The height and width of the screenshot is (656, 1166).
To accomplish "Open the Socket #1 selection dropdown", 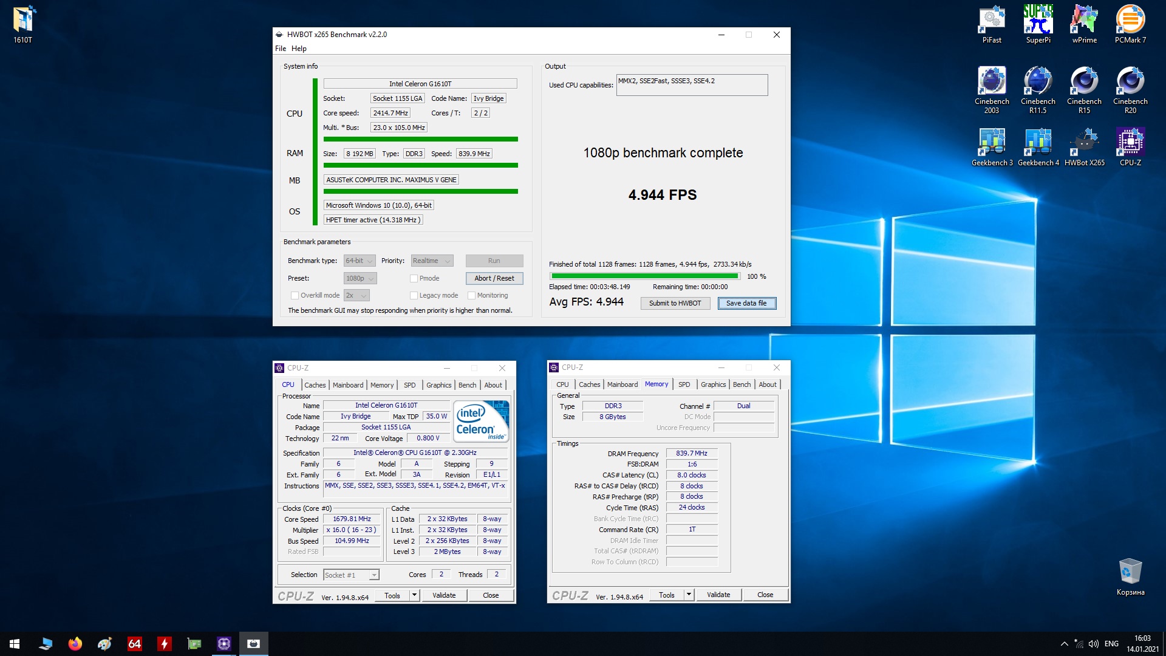I will (351, 575).
